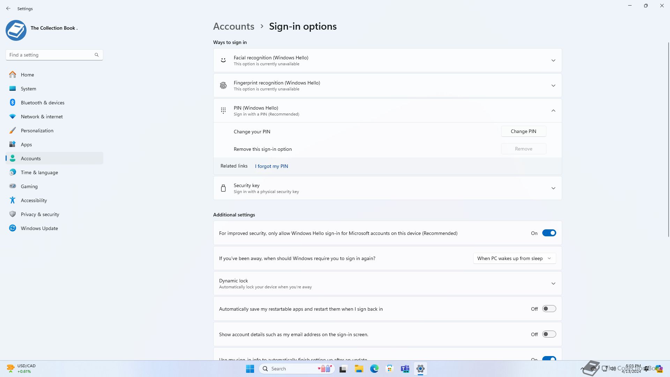Open the When PC wakes up from sleep dropdown
Screen dimensions: 670x377
click(514, 258)
